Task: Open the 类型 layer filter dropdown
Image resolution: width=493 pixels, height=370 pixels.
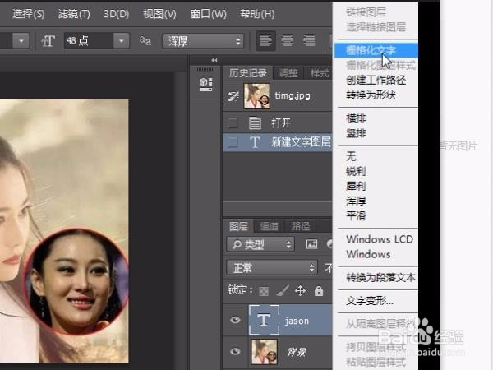Action: [260, 244]
